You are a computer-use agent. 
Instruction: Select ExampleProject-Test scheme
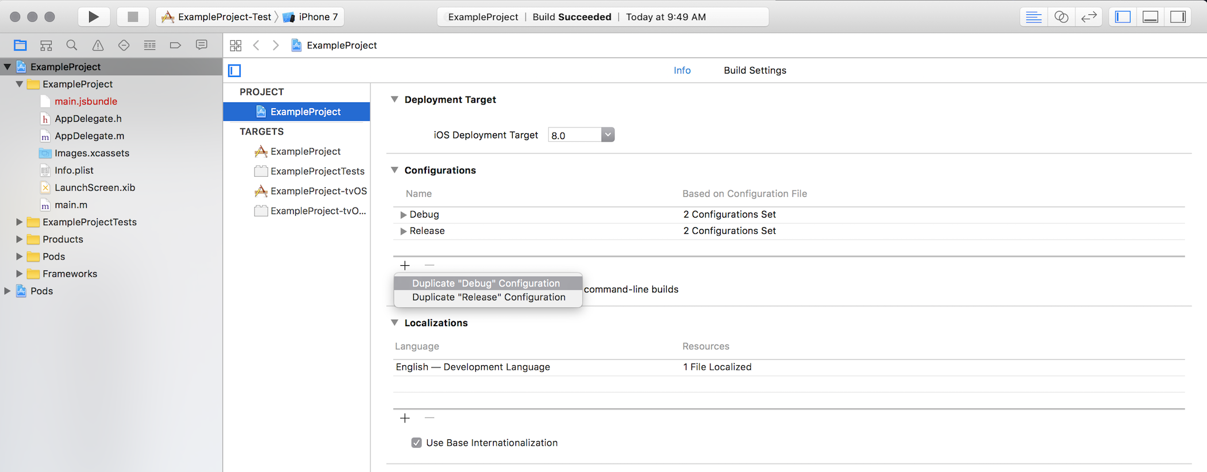click(x=217, y=17)
